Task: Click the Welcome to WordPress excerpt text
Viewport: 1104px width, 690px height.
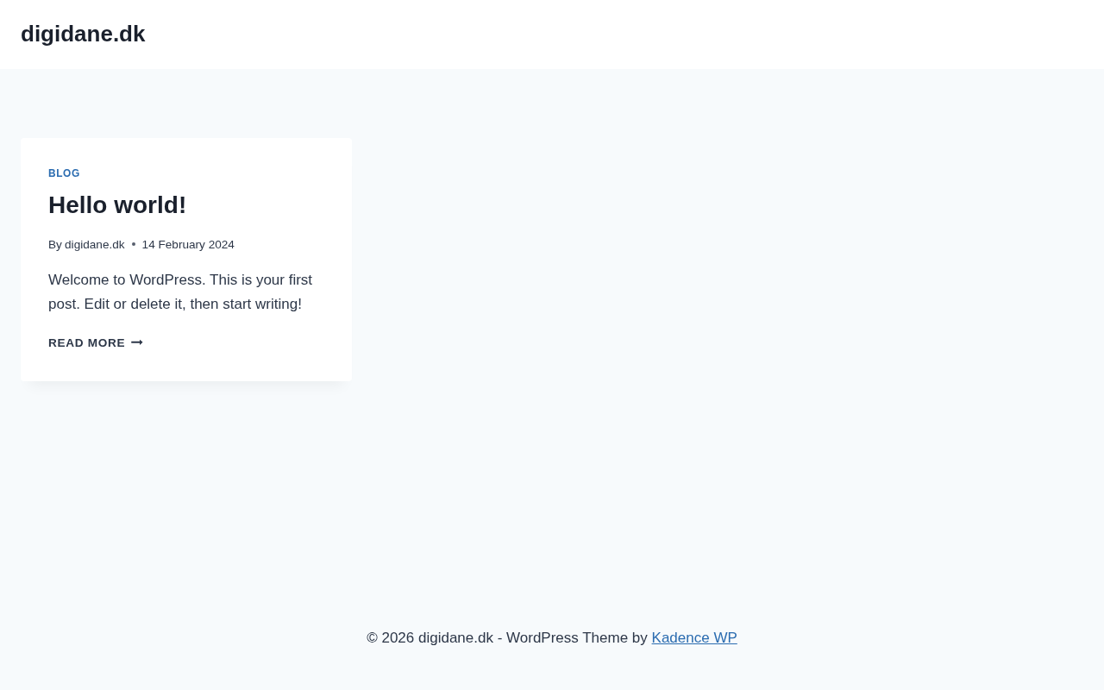Action: click(180, 292)
